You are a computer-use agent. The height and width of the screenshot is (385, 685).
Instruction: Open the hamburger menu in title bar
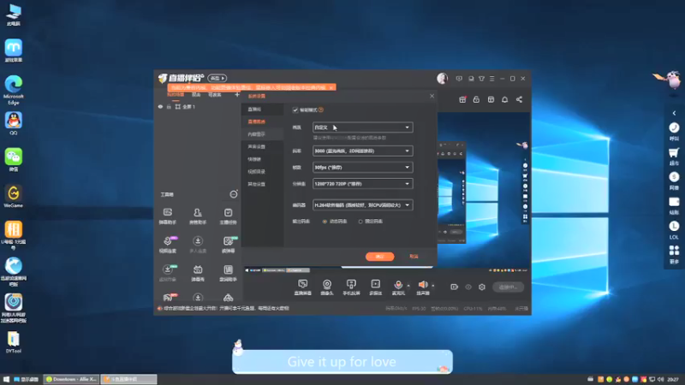[x=491, y=79]
